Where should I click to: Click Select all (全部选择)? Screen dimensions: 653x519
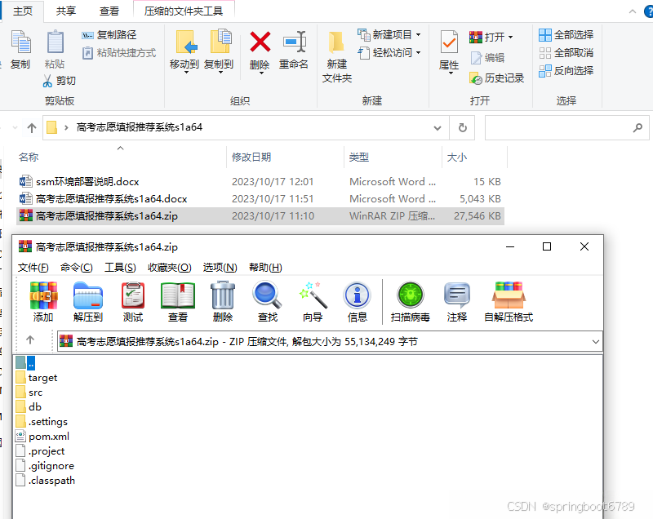566,35
